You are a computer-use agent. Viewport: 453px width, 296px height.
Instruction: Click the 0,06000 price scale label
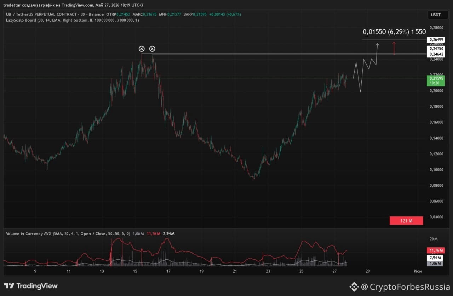click(x=436, y=201)
